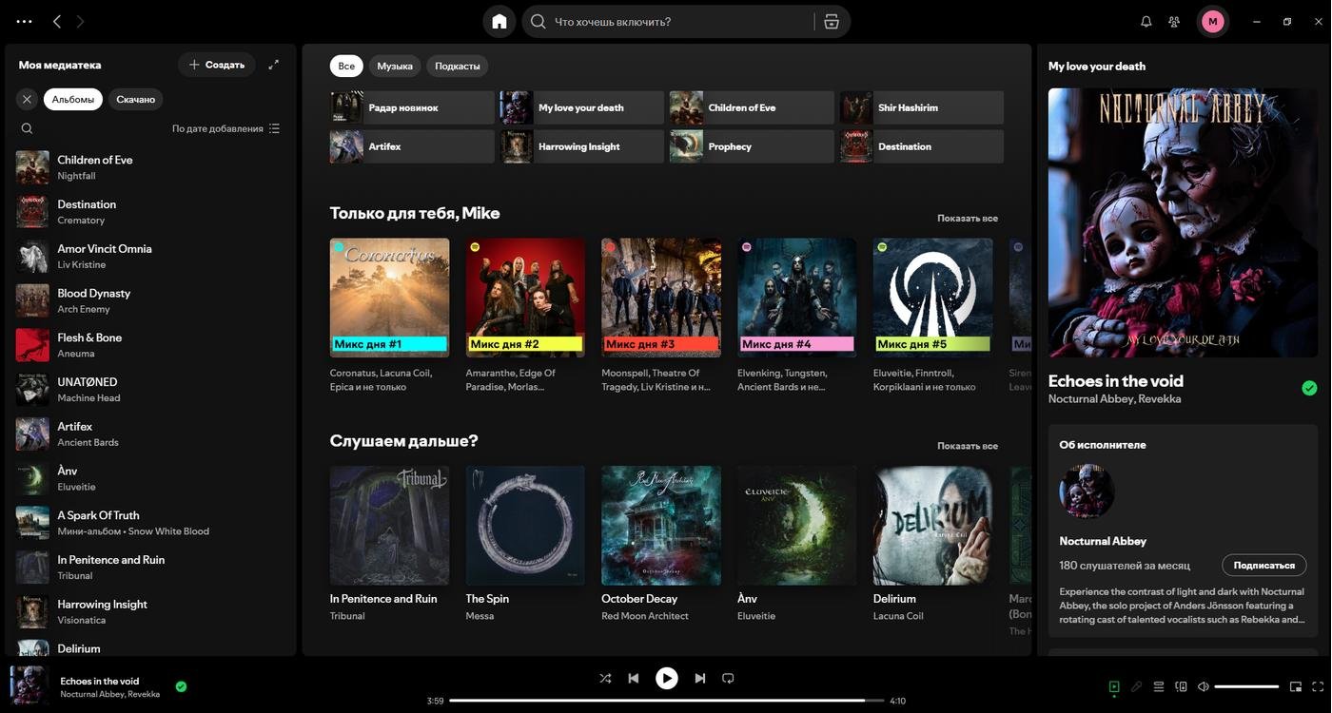Open the three-dots application menu
1332x713 pixels.
(24, 21)
